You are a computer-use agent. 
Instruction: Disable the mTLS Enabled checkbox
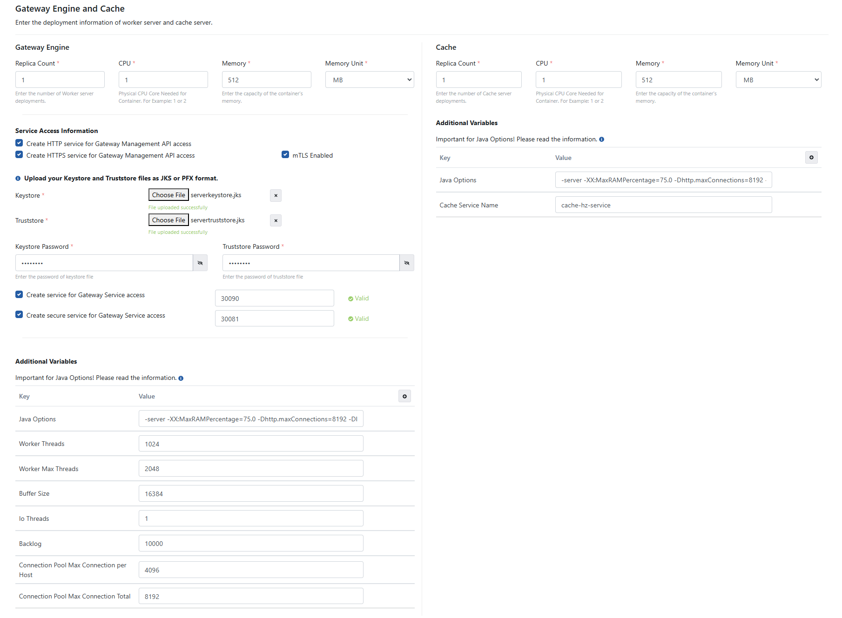coord(285,155)
